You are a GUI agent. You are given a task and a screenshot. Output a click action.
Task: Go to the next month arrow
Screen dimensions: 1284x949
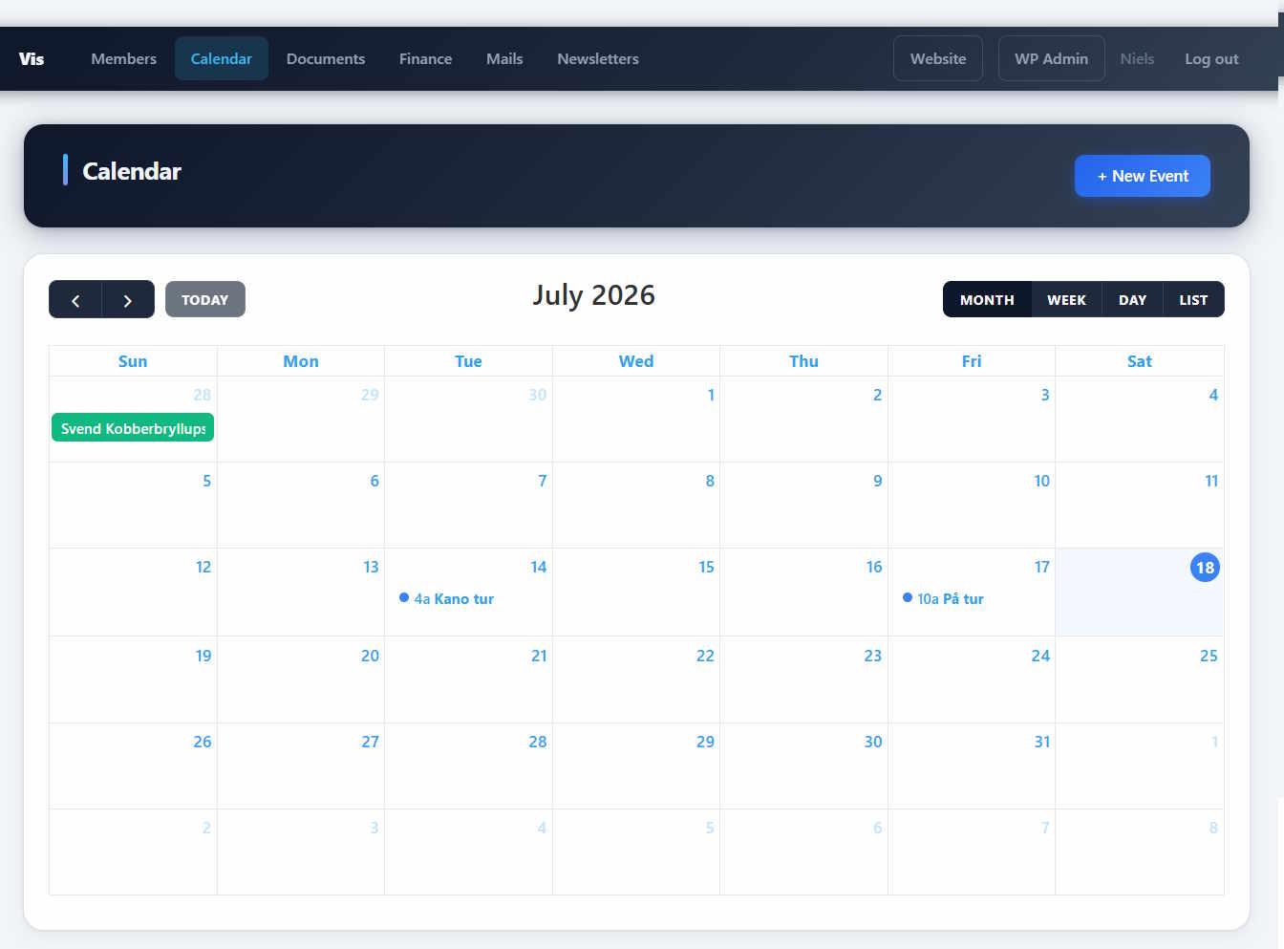128,299
